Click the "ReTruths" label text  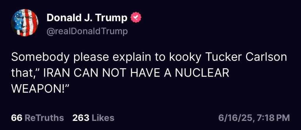click(44, 118)
